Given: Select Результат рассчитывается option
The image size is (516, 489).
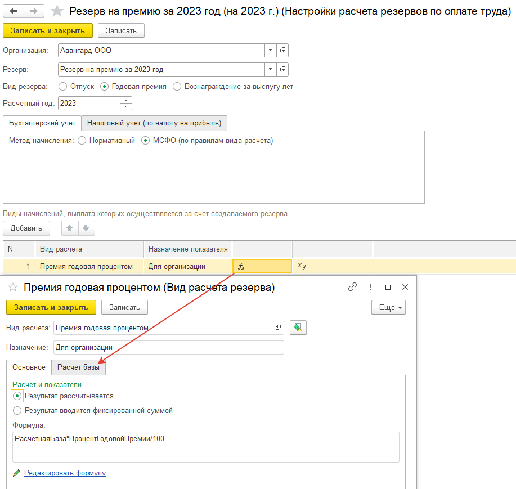Looking at the screenshot, I should pyautogui.click(x=17, y=396).
